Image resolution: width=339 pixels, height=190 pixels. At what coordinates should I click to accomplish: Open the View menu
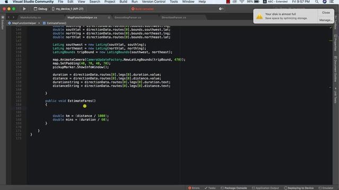point(81,2)
